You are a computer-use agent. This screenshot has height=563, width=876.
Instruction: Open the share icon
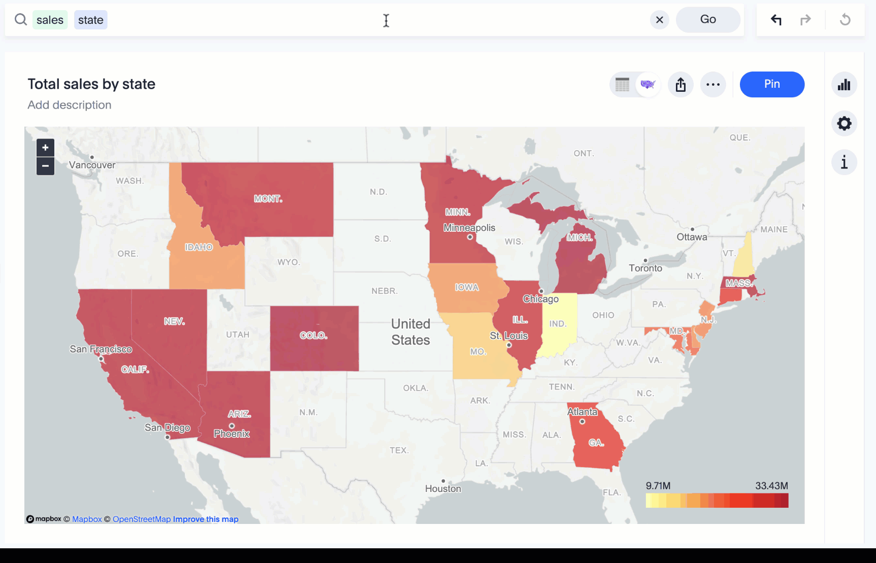point(680,85)
